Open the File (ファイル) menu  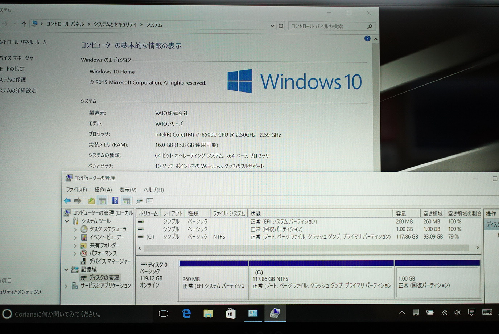(77, 190)
